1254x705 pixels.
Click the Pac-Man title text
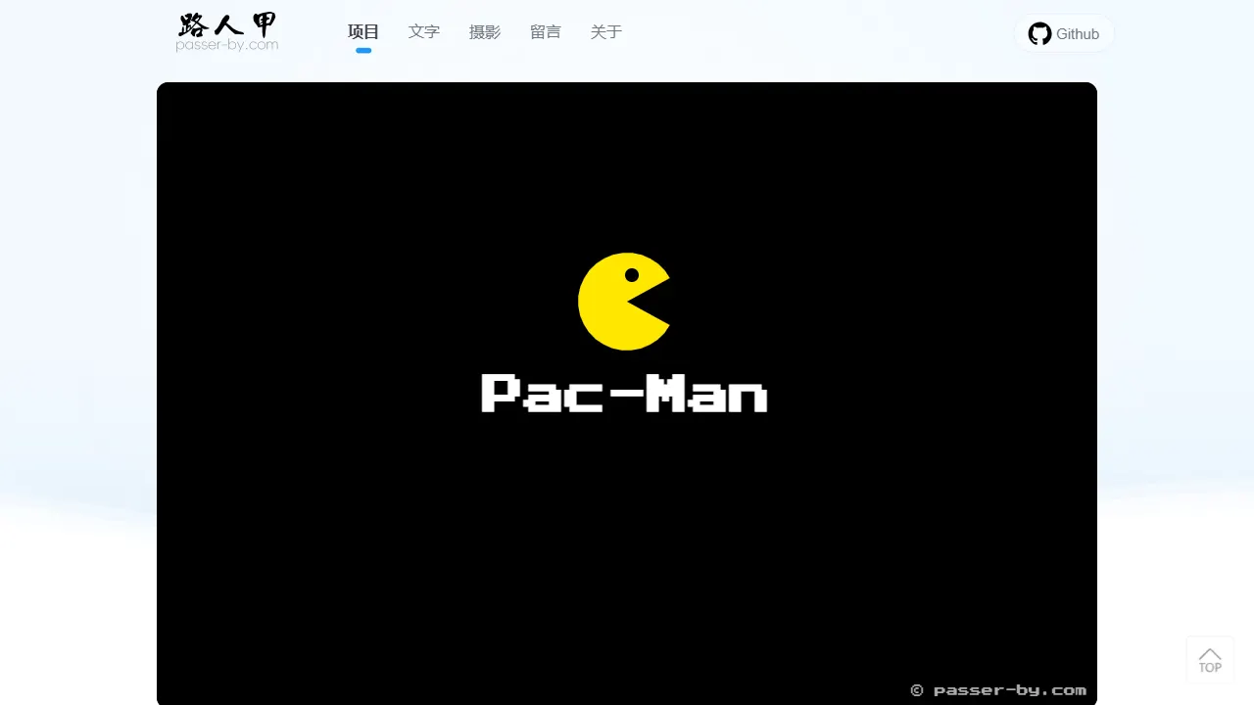[x=624, y=394]
